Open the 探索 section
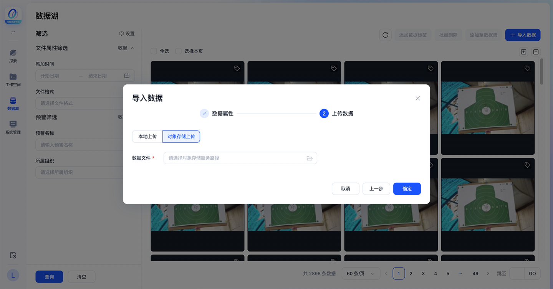Image resolution: width=553 pixels, height=289 pixels. click(x=13, y=56)
